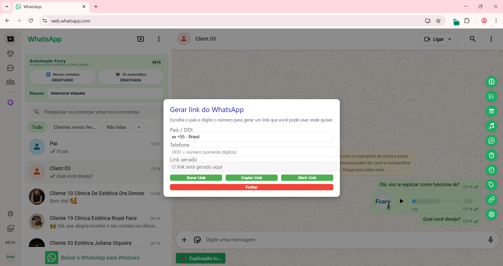Enable the IA automática toggle
This screenshot has height=266, width=503.
pos(131,77)
